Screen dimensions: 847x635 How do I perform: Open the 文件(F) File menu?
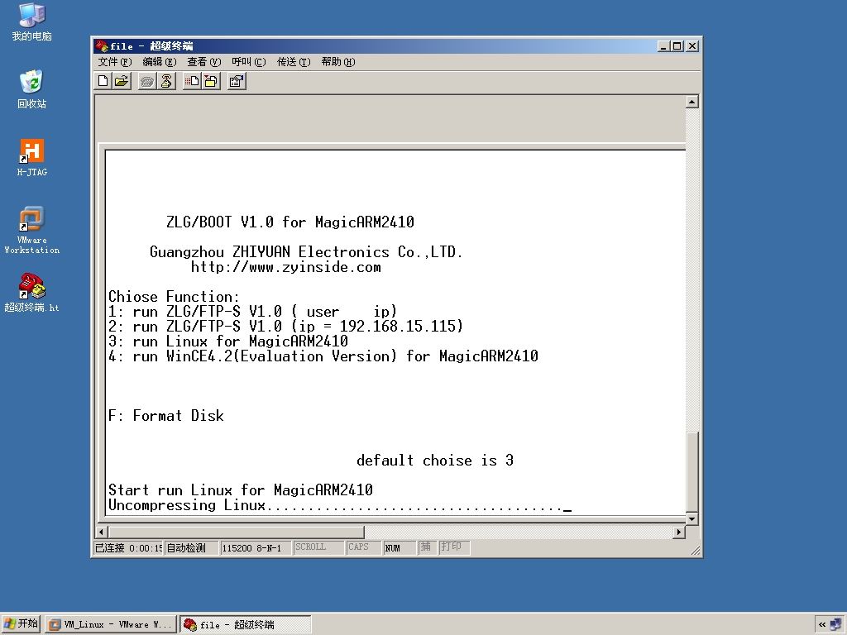[x=114, y=61]
